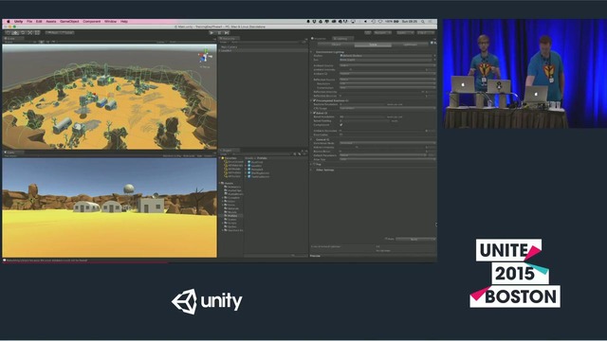This screenshot has height=341, width=607.
Task: Select All Models favorite search
Action: coord(233,169)
